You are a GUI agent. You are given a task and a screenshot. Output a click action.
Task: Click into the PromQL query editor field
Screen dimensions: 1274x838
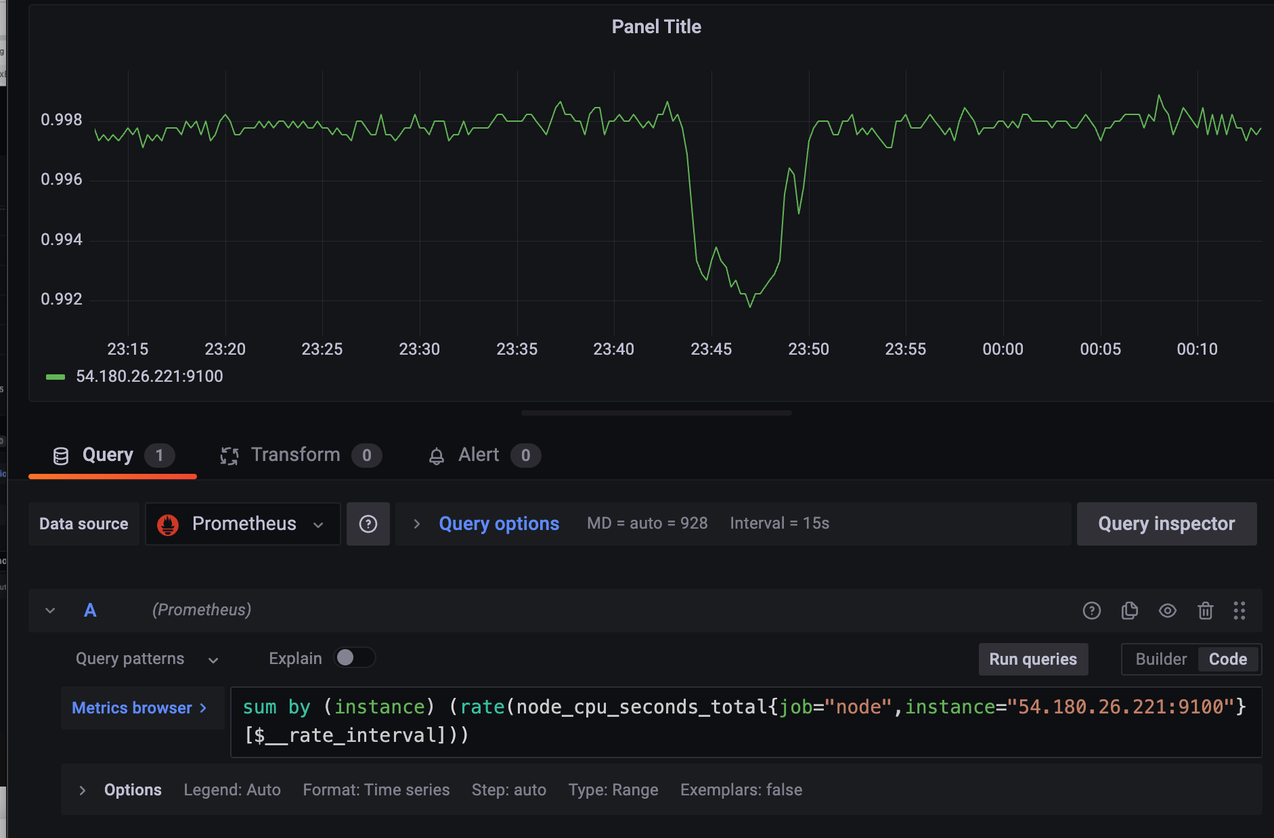coord(745,722)
